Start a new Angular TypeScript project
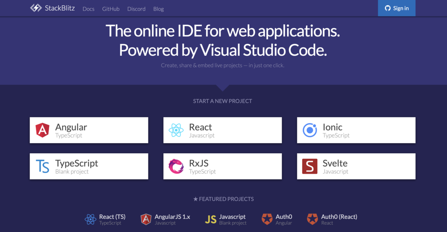This screenshot has width=447, height=232. 89,130
